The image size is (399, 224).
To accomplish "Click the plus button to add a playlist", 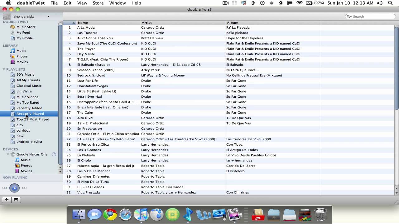I will point(7,200).
